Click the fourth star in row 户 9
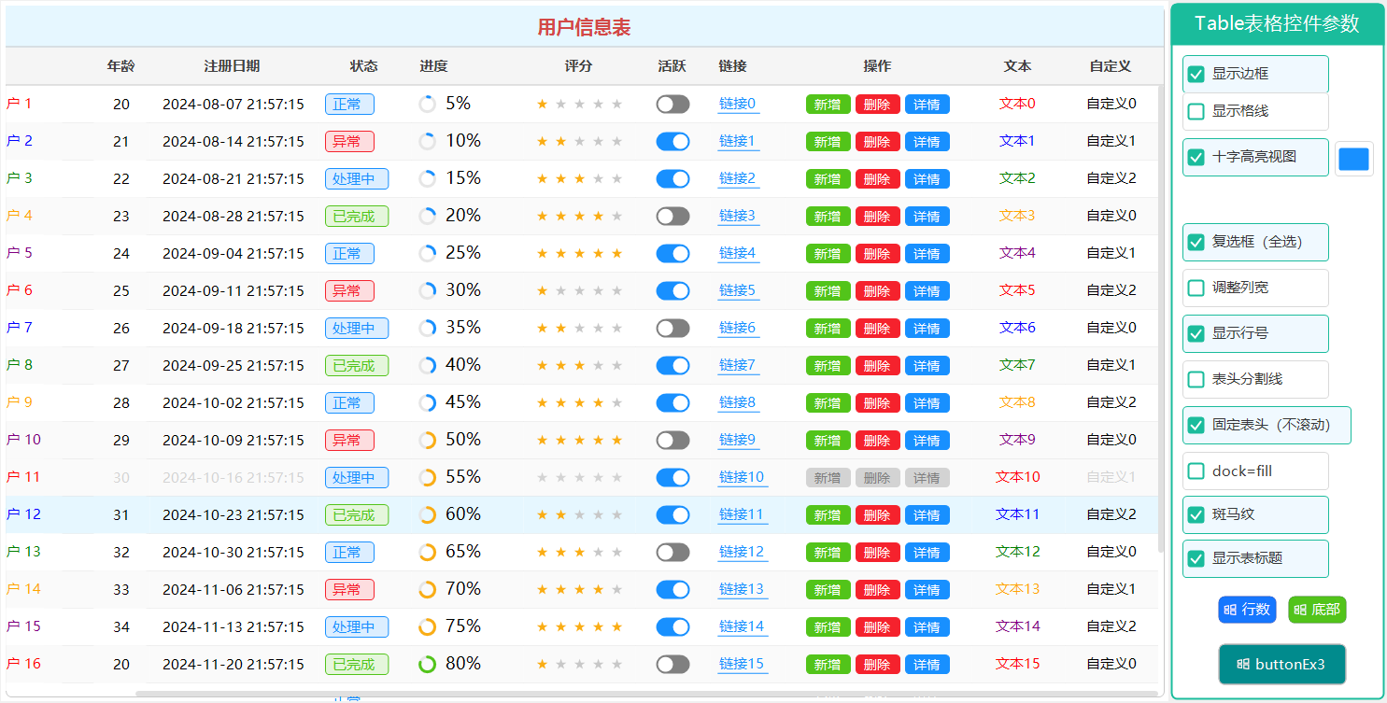Viewport: 1387px width, 703px height. tap(598, 402)
